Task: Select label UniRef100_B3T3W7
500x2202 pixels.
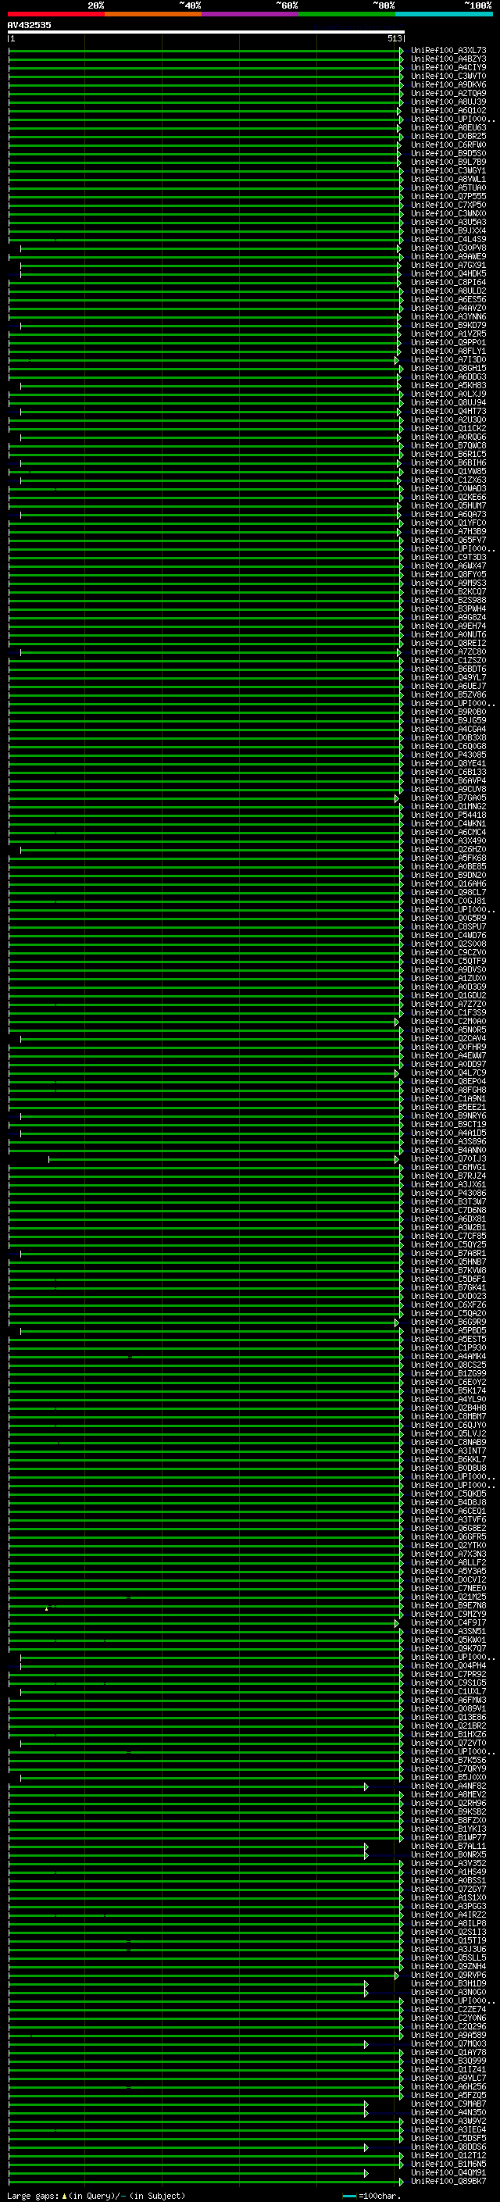Action: pos(448,1202)
